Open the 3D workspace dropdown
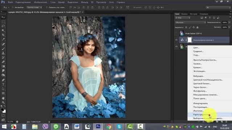 click(218, 7)
